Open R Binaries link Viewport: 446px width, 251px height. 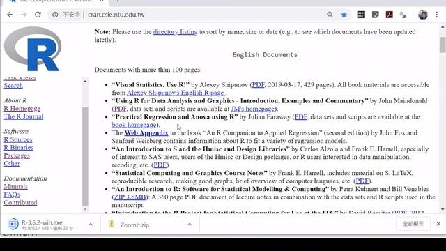click(x=19, y=147)
